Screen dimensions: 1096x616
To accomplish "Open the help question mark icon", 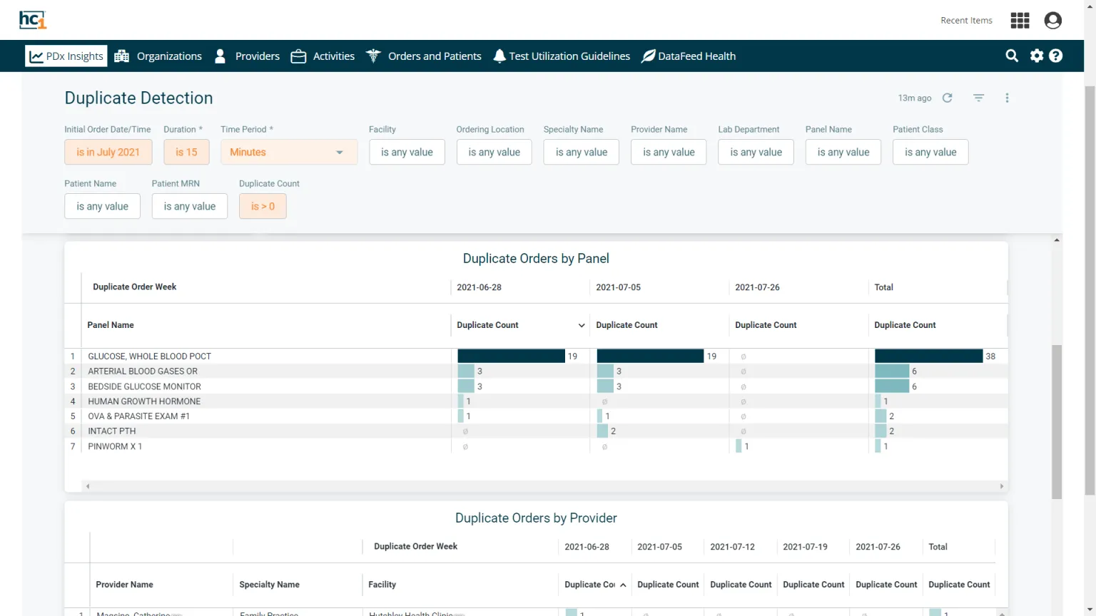I will [x=1056, y=56].
